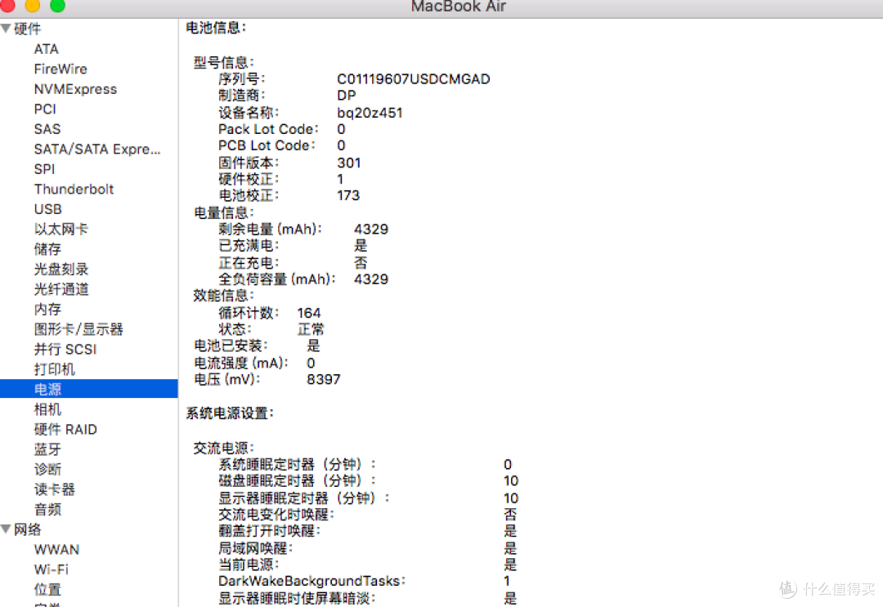Image resolution: width=883 pixels, height=607 pixels.
Task: Select 位置 in the sidebar
Action: [47, 590]
